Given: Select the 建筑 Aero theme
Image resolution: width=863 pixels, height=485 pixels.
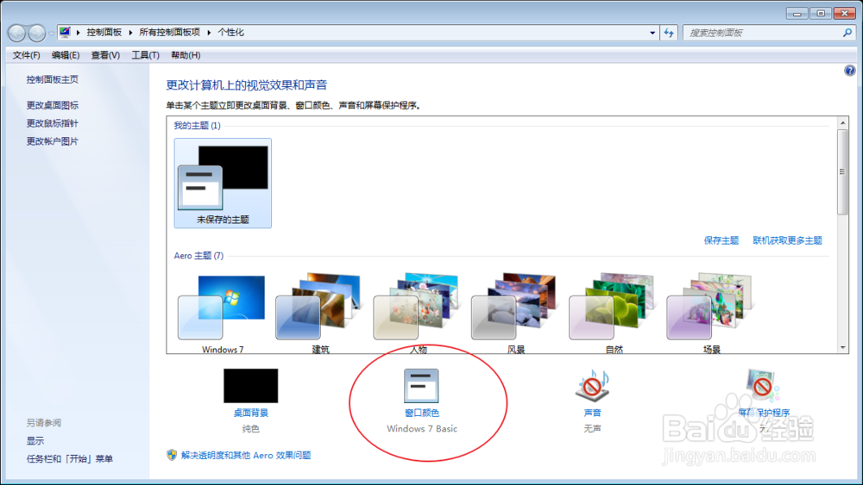Looking at the screenshot, I should point(320,313).
